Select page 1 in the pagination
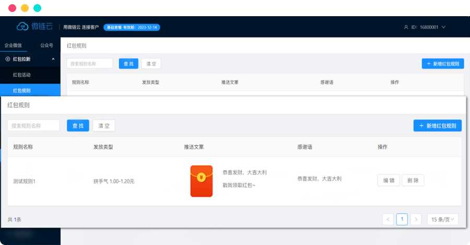Image resolution: width=470 pixels, height=245 pixels. click(x=402, y=219)
